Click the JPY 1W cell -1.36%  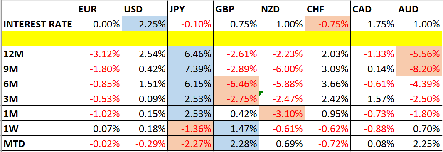point(190,129)
